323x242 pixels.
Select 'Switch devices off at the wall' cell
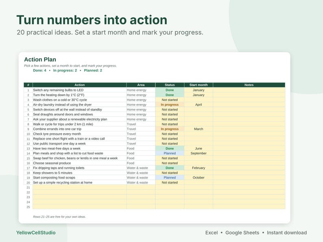pos(79,110)
